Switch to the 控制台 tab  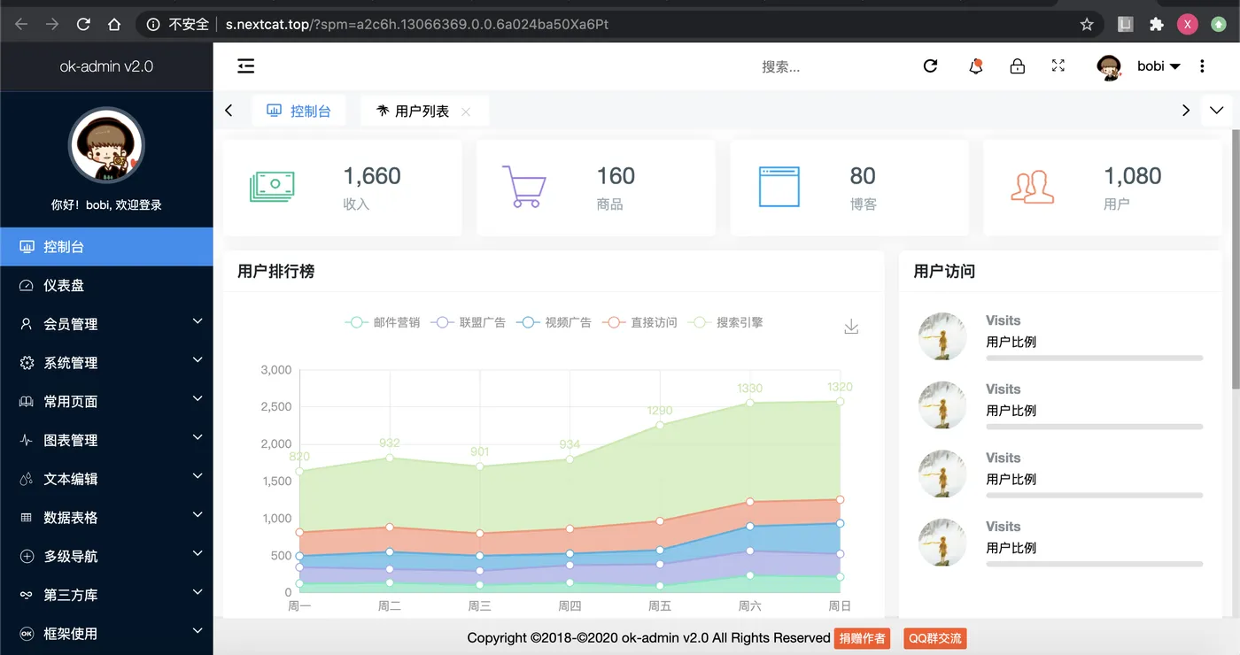click(298, 111)
